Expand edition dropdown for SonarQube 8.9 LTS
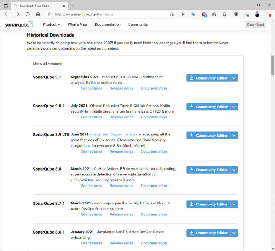The width and height of the screenshot is (275, 251). tap(234, 135)
